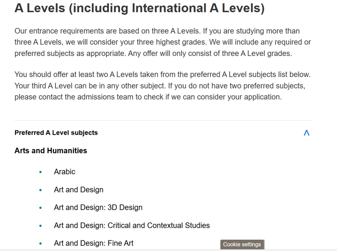
Task: Select the Art and Design list entry
Action: tap(79, 190)
